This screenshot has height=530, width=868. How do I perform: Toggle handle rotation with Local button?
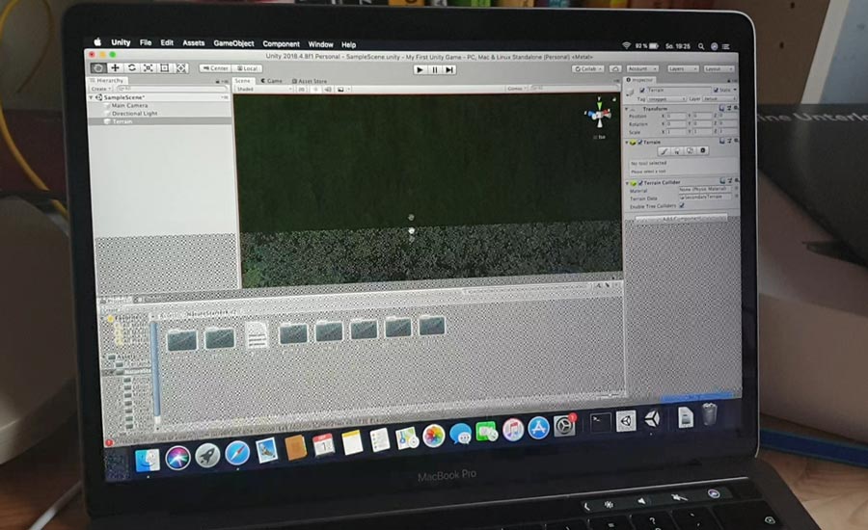click(247, 68)
